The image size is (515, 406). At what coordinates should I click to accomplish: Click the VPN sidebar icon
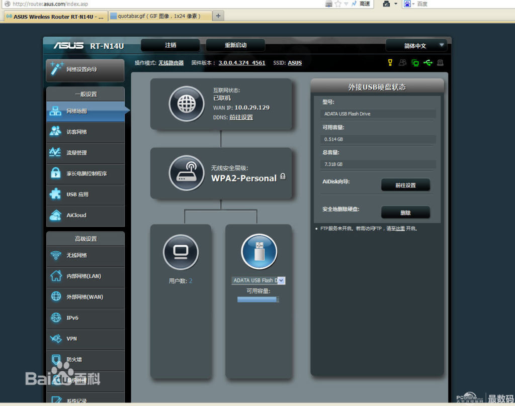tap(56, 338)
